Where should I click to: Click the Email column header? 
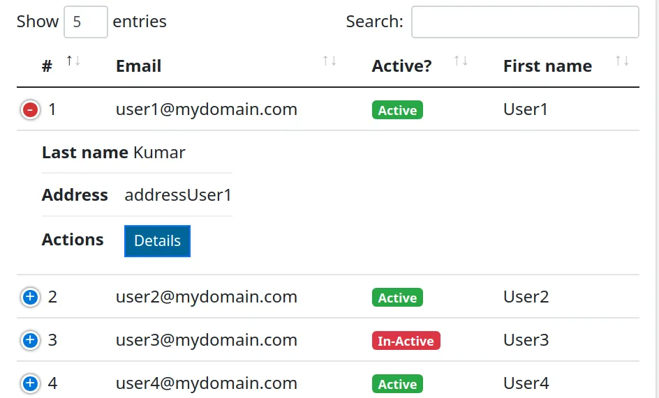point(138,66)
